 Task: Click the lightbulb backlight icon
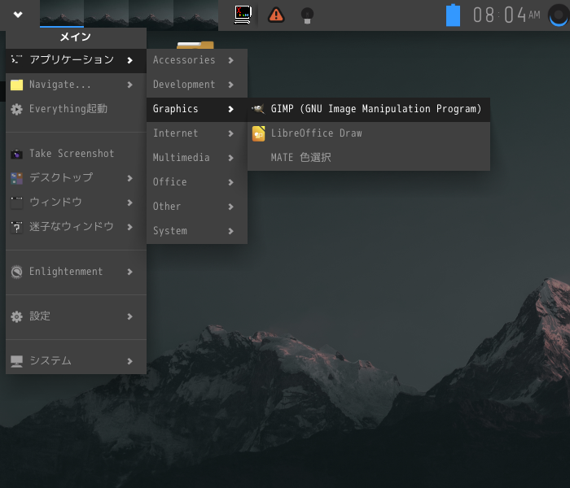pyautogui.click(x=307, y=15)
